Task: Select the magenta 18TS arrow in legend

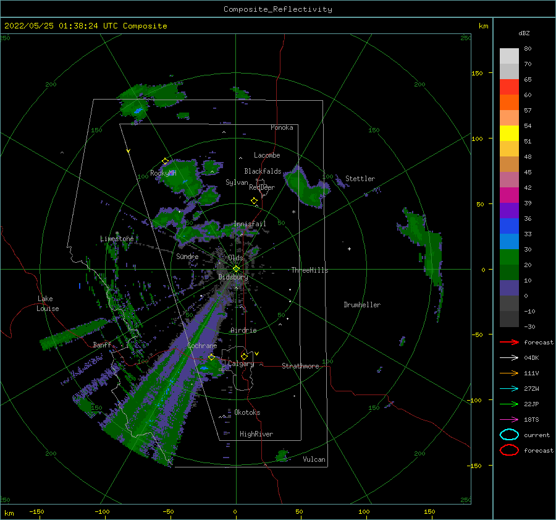Action: coord(509,420)
